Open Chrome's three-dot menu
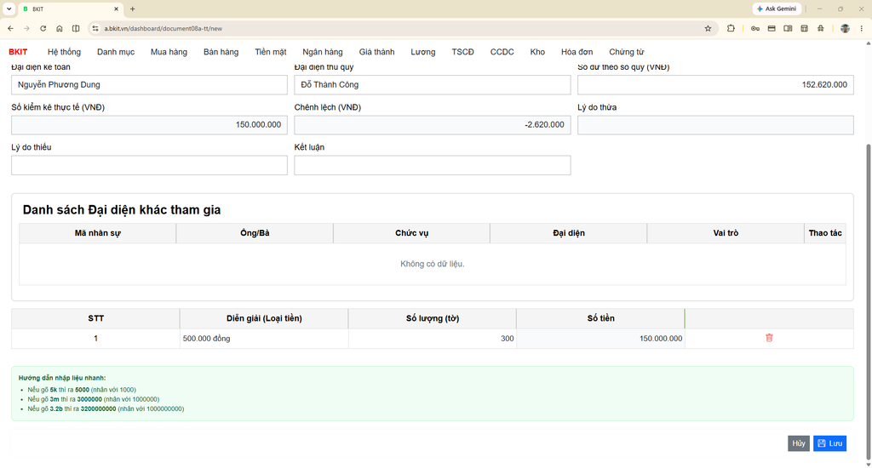Image resolution: width=872 pixels, height=468 pixels. coord(862,28)
